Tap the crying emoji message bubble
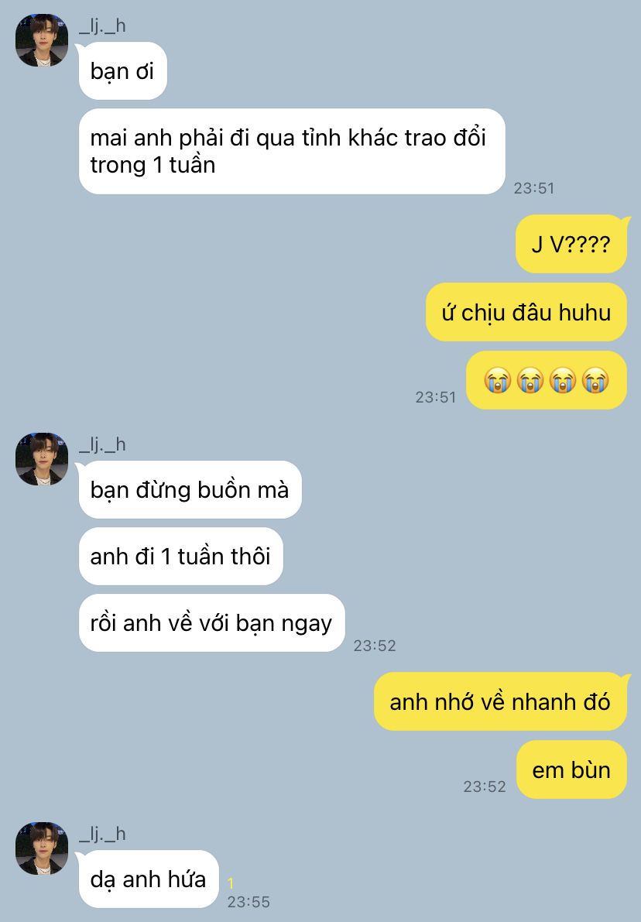Viewport: 641px width, 922px height. (x=547, y=380)
